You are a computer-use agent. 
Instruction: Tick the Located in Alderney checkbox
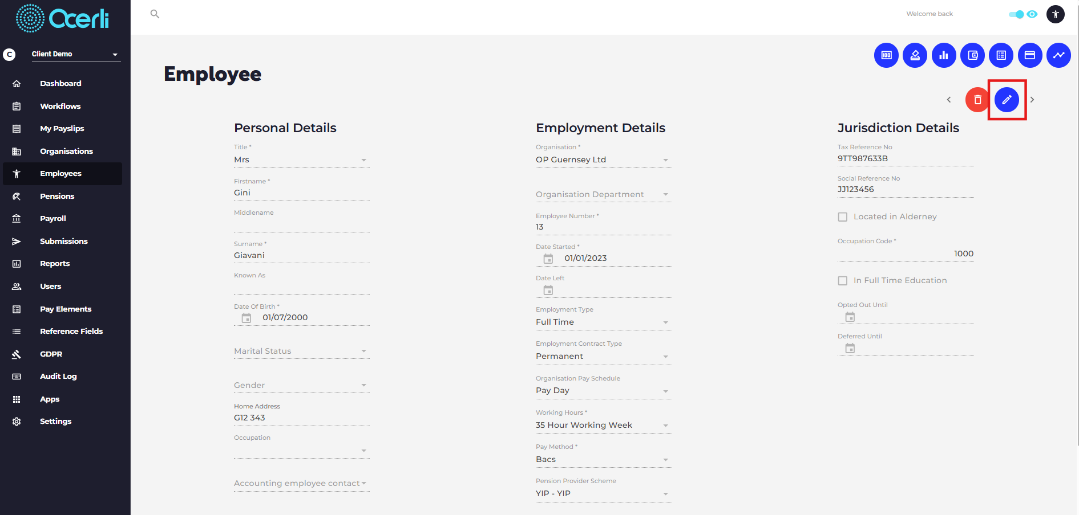coord(843,217)
